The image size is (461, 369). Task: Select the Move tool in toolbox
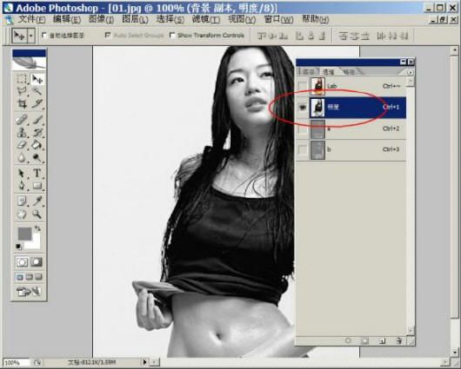coord(37,79)
